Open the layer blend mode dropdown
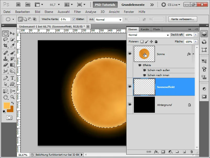This screenshot has width=210, height=158. coord(149,35)
